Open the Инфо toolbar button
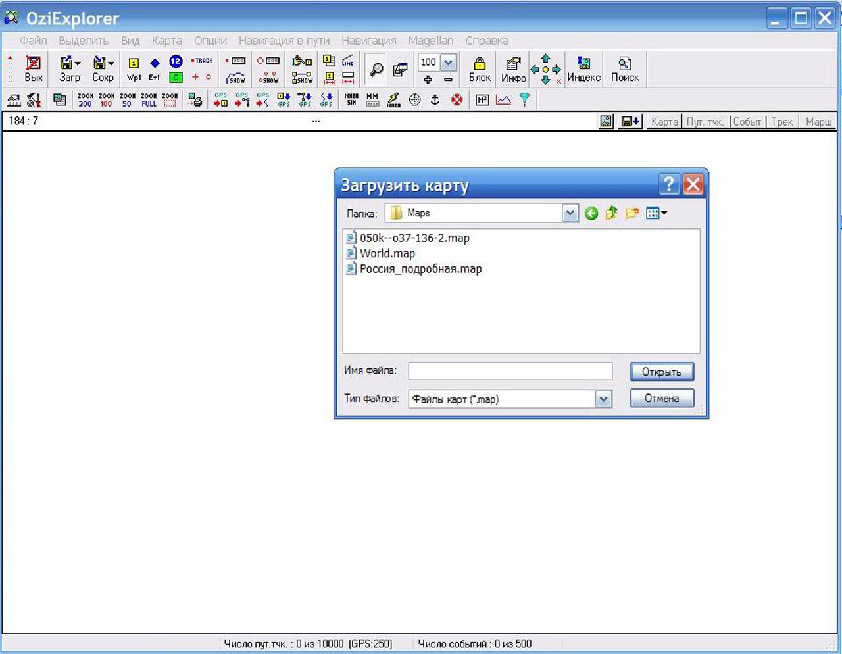842x654 pixels. click(x=513, y=69)
